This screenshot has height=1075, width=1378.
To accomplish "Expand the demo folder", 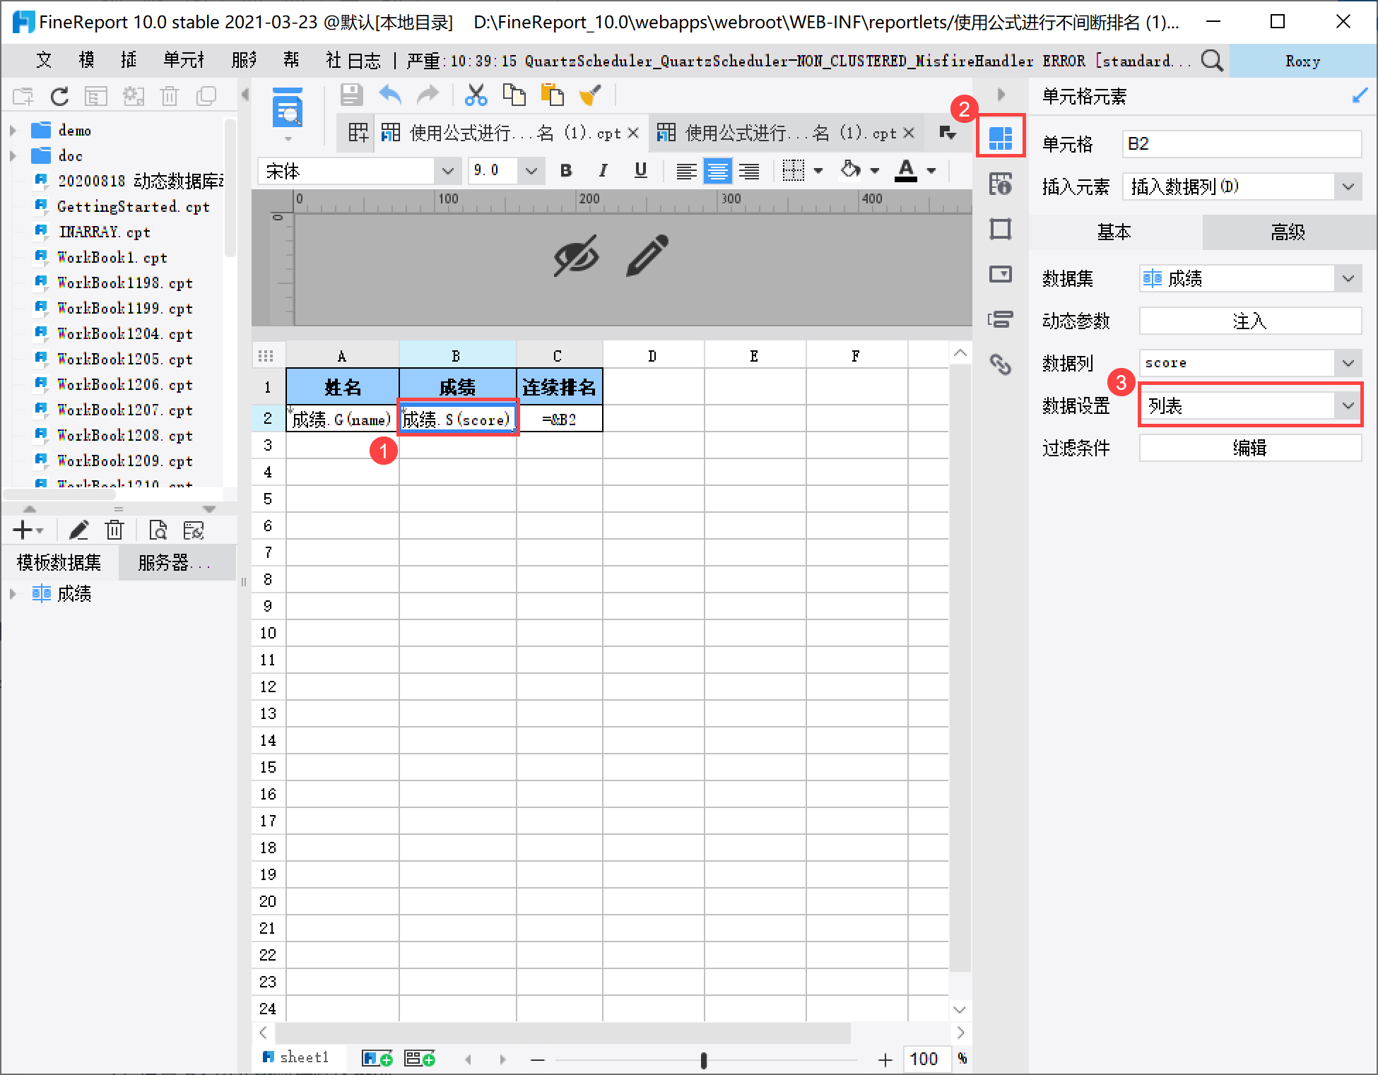I will tap(13, 131).
